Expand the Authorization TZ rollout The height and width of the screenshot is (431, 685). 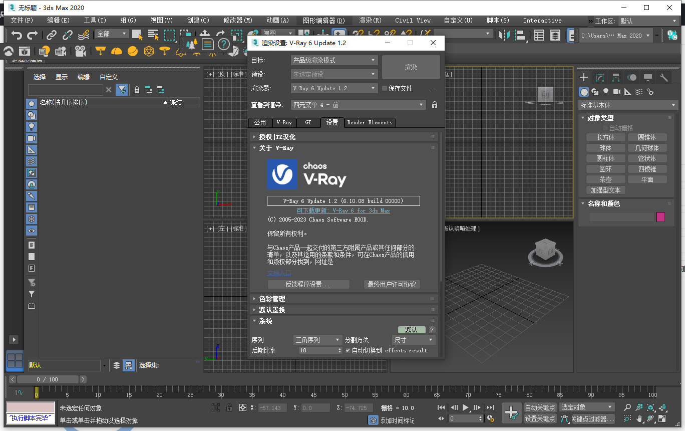344,137
